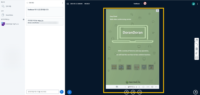Click the Shared Notes document icon
Screen dimensions: 200x95
[x=3, y=15]
